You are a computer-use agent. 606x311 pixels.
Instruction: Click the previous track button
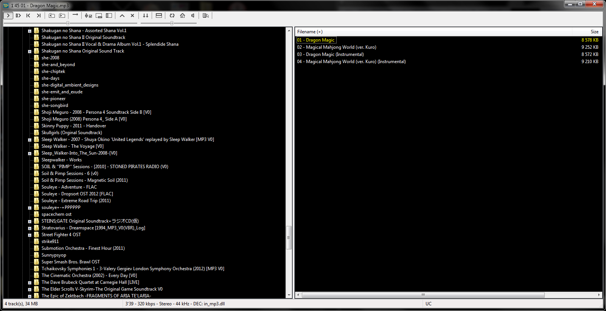coord(28,15)
